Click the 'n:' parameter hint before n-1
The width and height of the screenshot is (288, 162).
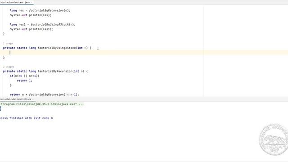(x=67, y=94)
